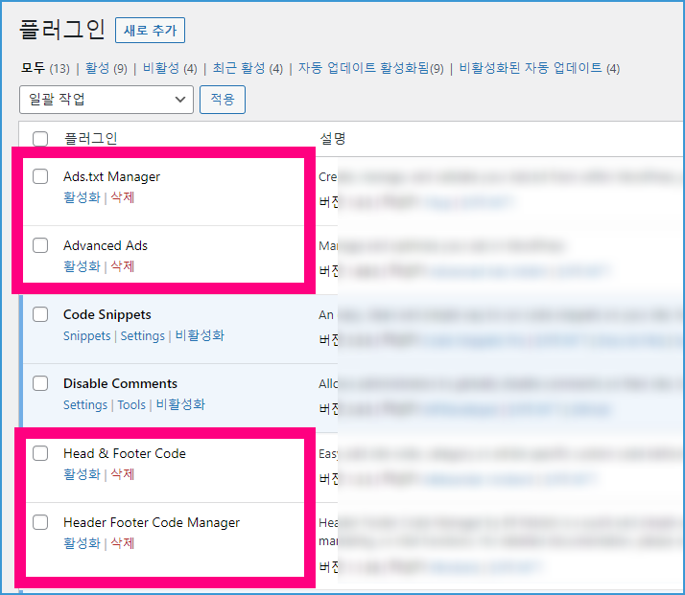Screen dimensions: 685x595
Task: Click the 적용 apply button
Action: (x=223, y=100)
